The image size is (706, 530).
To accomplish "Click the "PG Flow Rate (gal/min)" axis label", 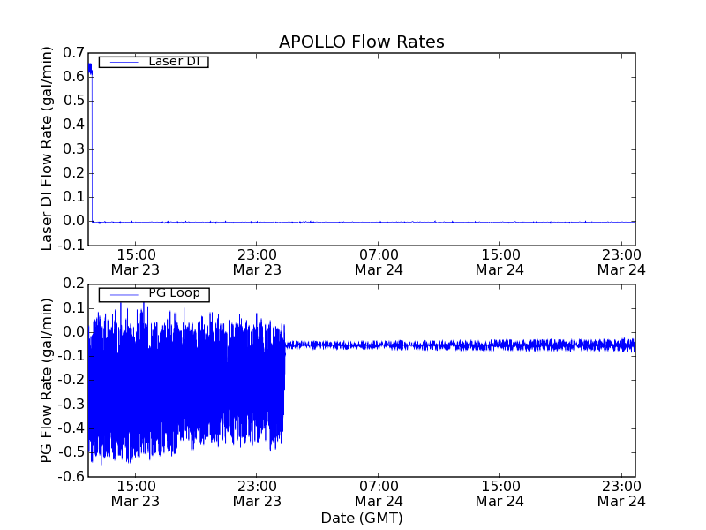I will coord(47,381).
